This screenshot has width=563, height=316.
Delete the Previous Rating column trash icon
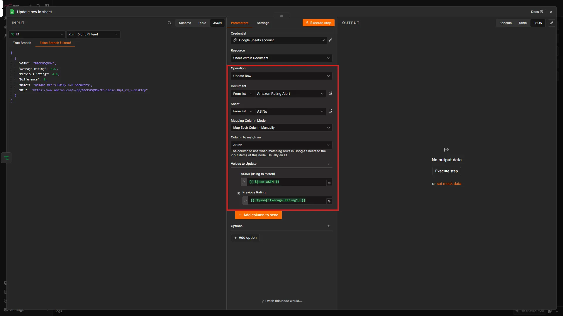tap(239, 193)
